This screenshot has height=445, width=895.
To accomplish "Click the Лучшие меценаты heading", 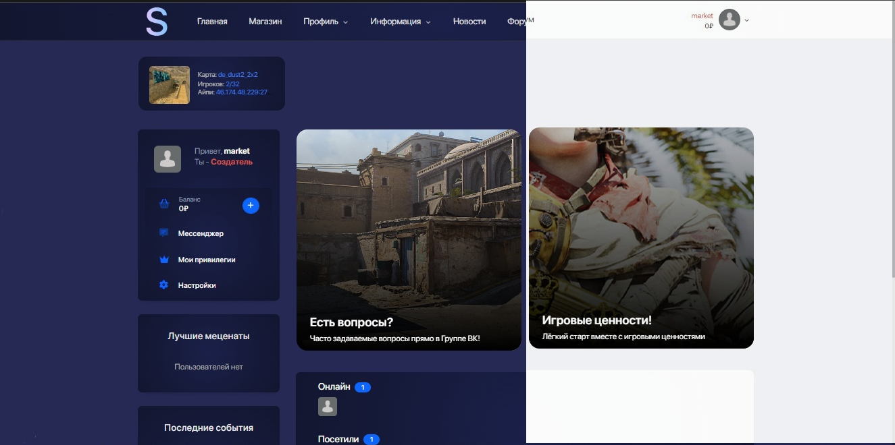I will [x=209, y=336].
